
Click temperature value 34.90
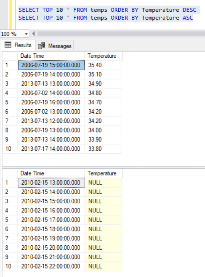(103, 84)
